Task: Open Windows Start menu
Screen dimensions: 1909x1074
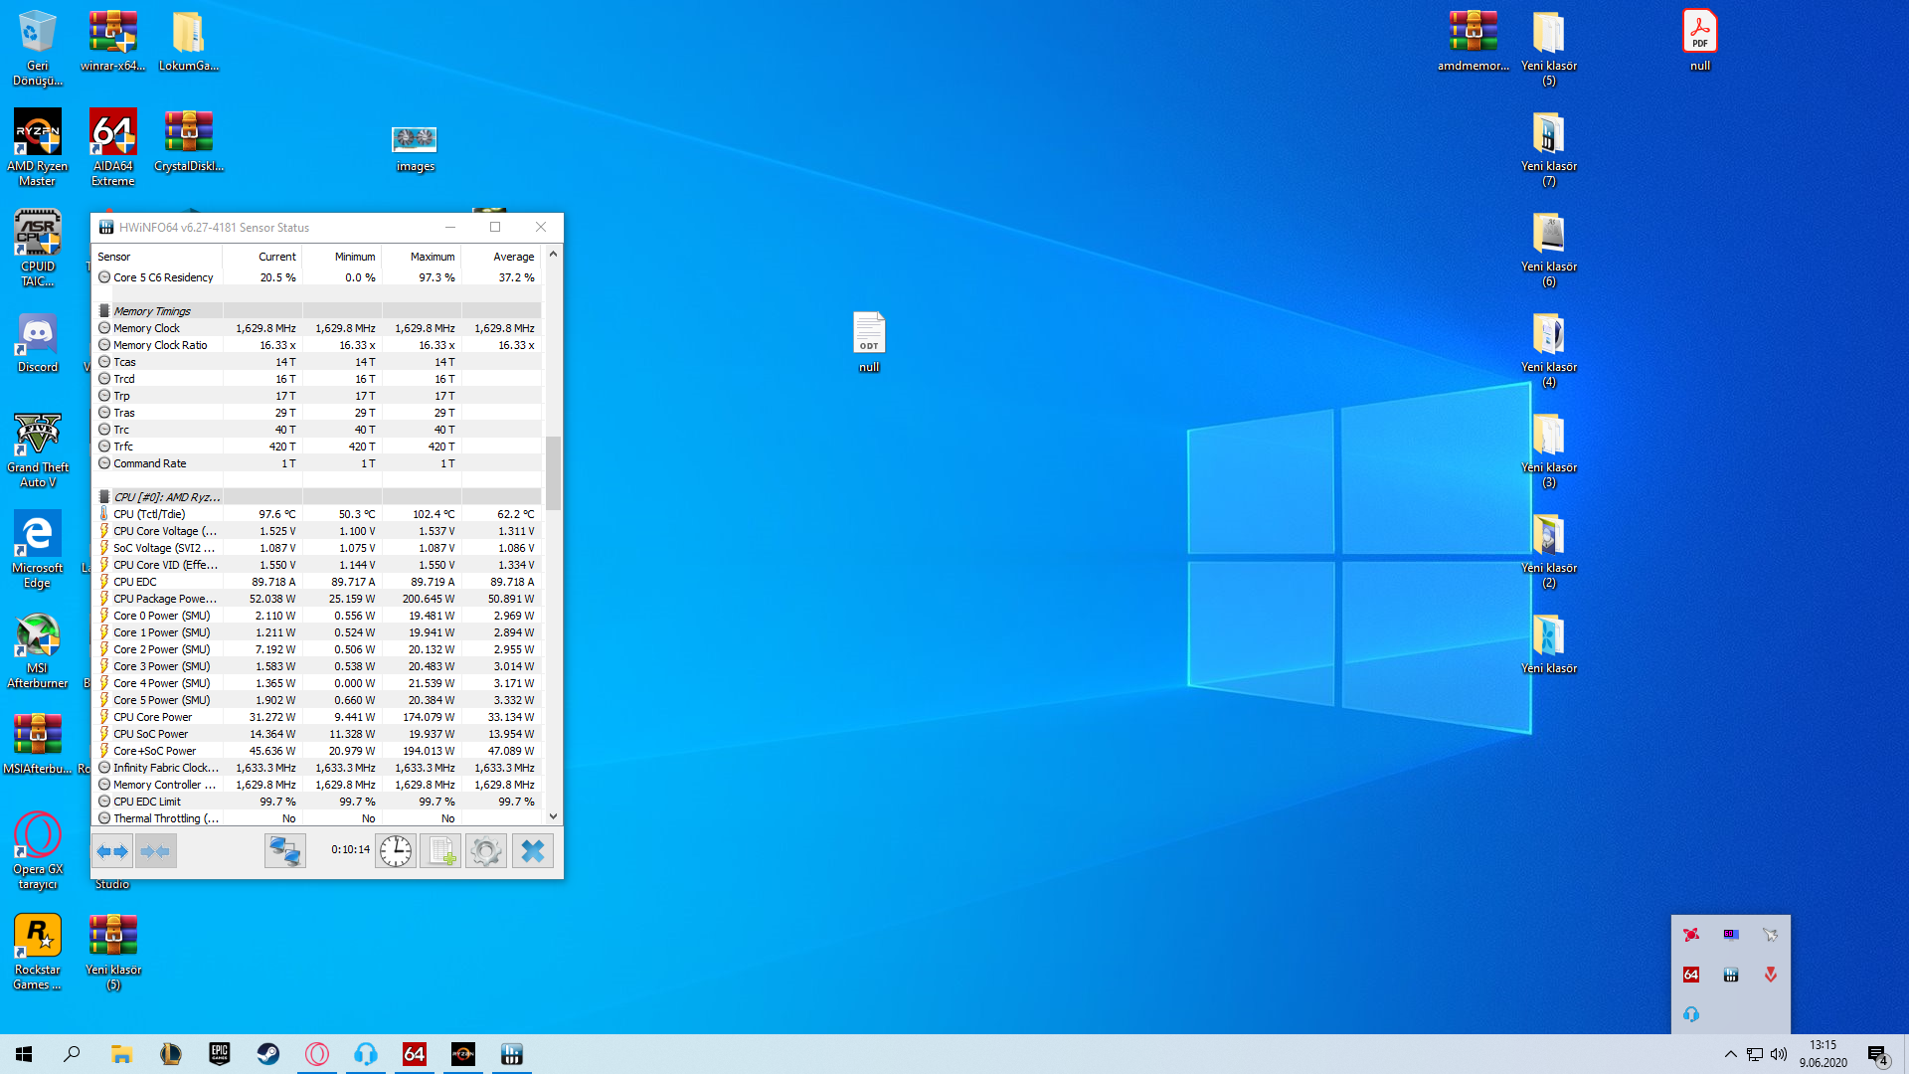Action: pyautogui.click(x=24, y=1054)
